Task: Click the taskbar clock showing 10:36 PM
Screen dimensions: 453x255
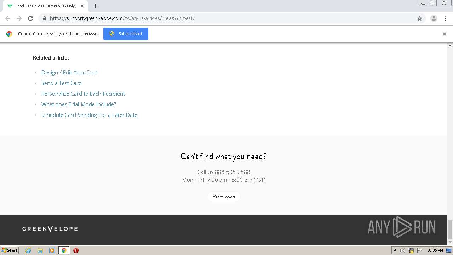Action: pyautogui.click(x=435, y=250)
